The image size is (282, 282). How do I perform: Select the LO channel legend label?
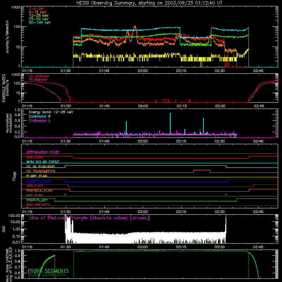pyautogui.click(x=39, y=76)
